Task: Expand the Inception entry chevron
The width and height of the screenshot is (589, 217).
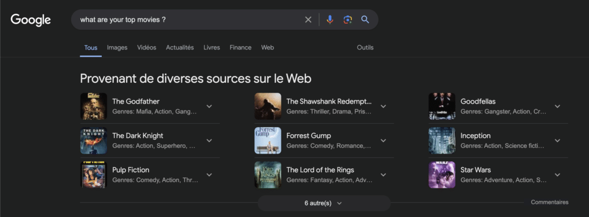Action: pos(557,140)
